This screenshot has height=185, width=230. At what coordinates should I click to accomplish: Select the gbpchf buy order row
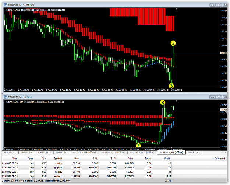tap(114, 168)
